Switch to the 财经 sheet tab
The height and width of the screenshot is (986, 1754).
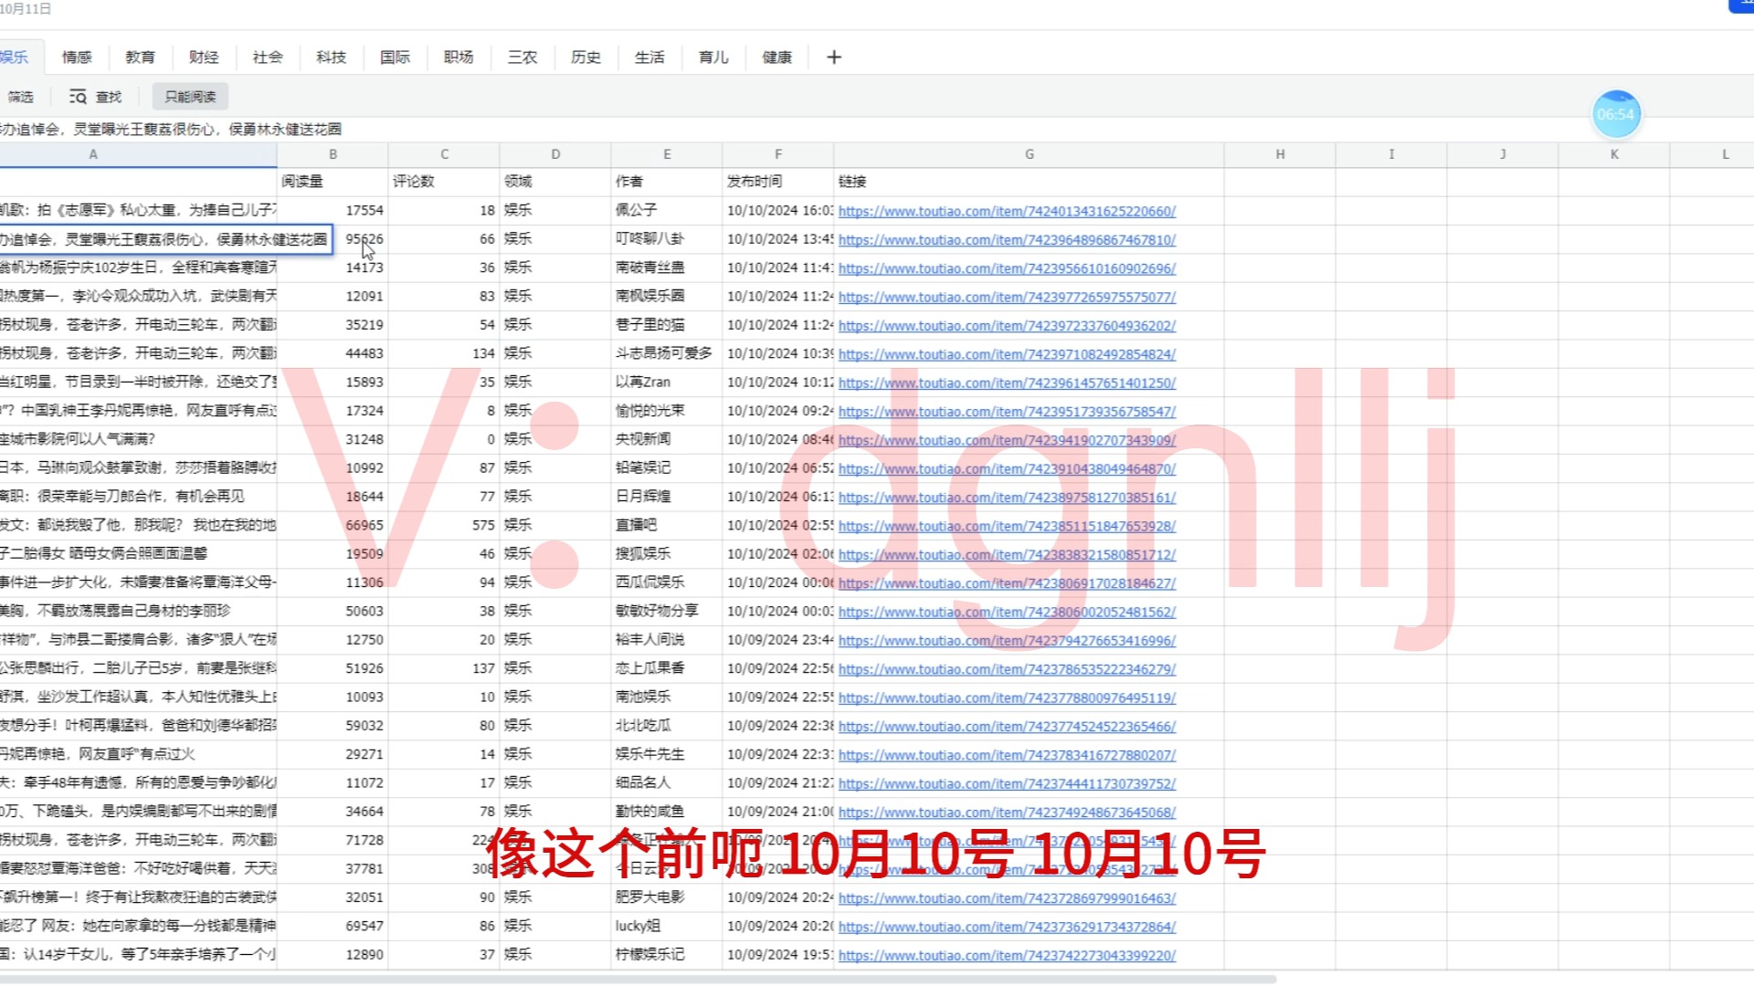(204, 58)
